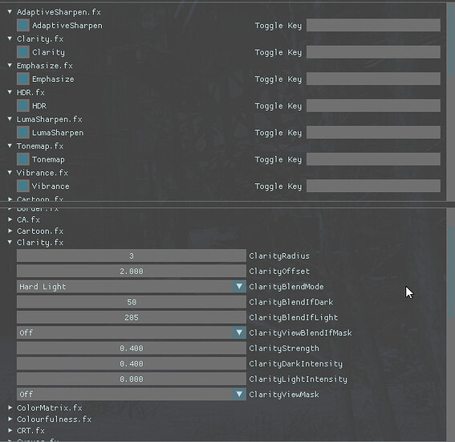The width and height of the screenshot is (455, 442).
Task: Click the Vibrance Toggle Key field
Action: coord(373,186)
